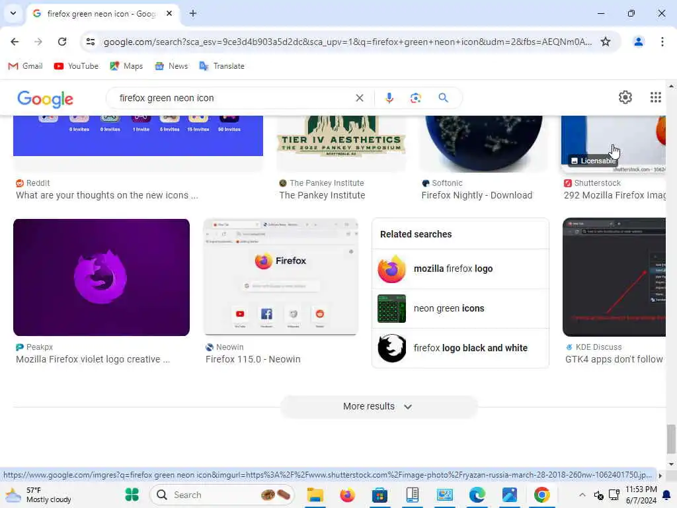Open Microsoft Edge from taskbar
The image size is (677, 508).
[x=477, y=495]
